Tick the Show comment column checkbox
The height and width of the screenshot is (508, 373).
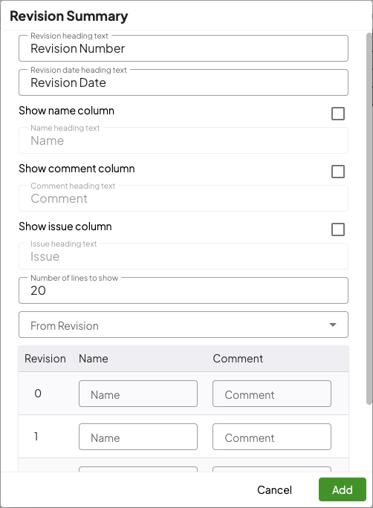(x=337, y=172)
